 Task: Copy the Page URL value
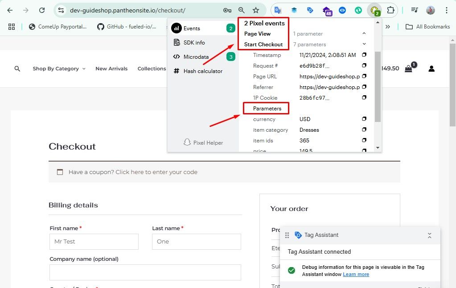364,77
